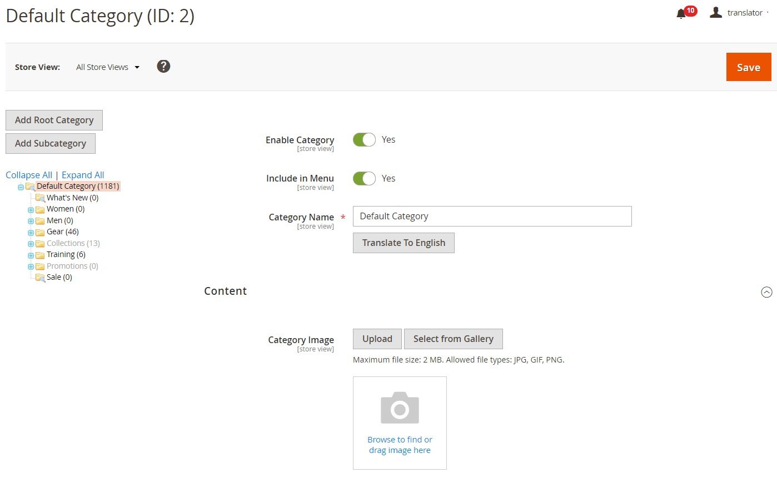Select What's New (0) category
Viewport: 777px width, 493px height.
click(x=72, y=198)
